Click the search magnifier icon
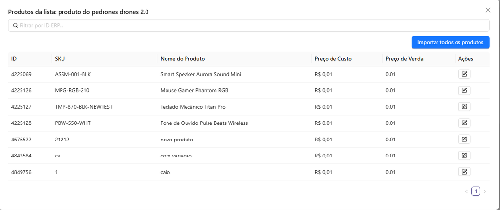Image resolution: width=500 pixels, height=210 pixels. [15, 25]
